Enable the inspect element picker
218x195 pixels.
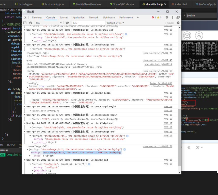(x=25, y=17)
